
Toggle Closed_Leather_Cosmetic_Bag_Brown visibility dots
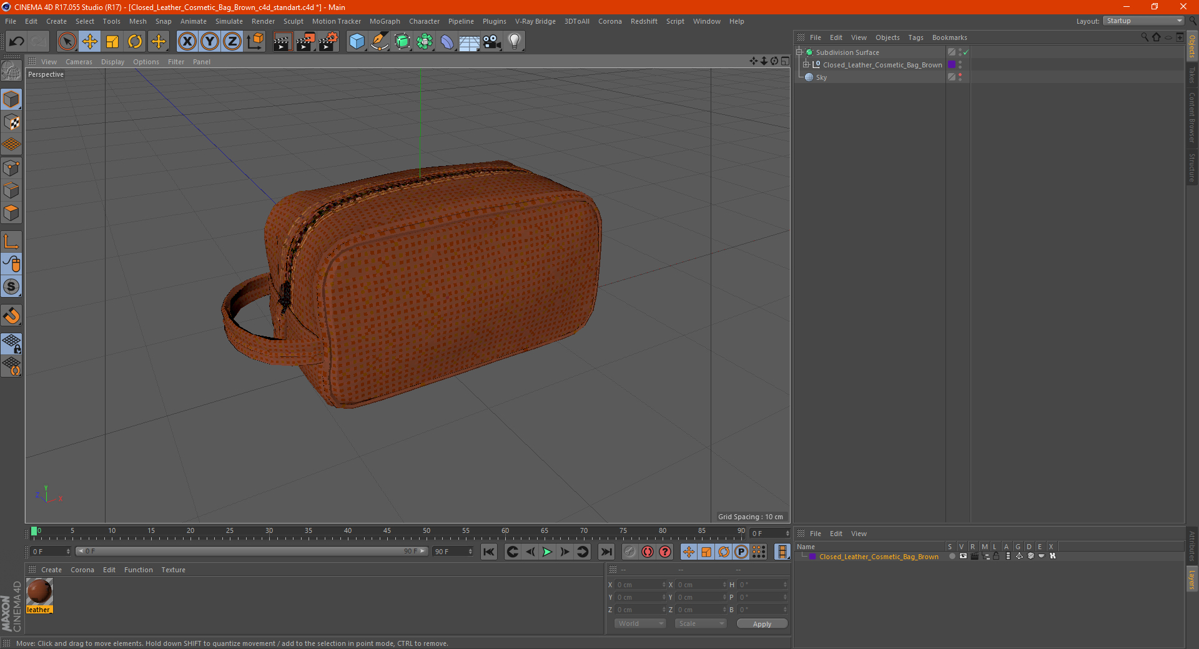click(960, 65)
